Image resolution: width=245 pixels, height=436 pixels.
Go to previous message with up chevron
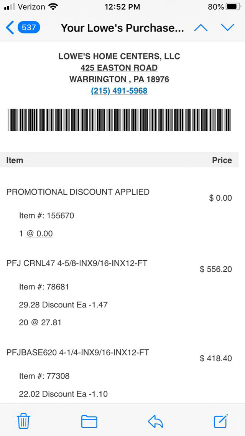pos(201,28)
